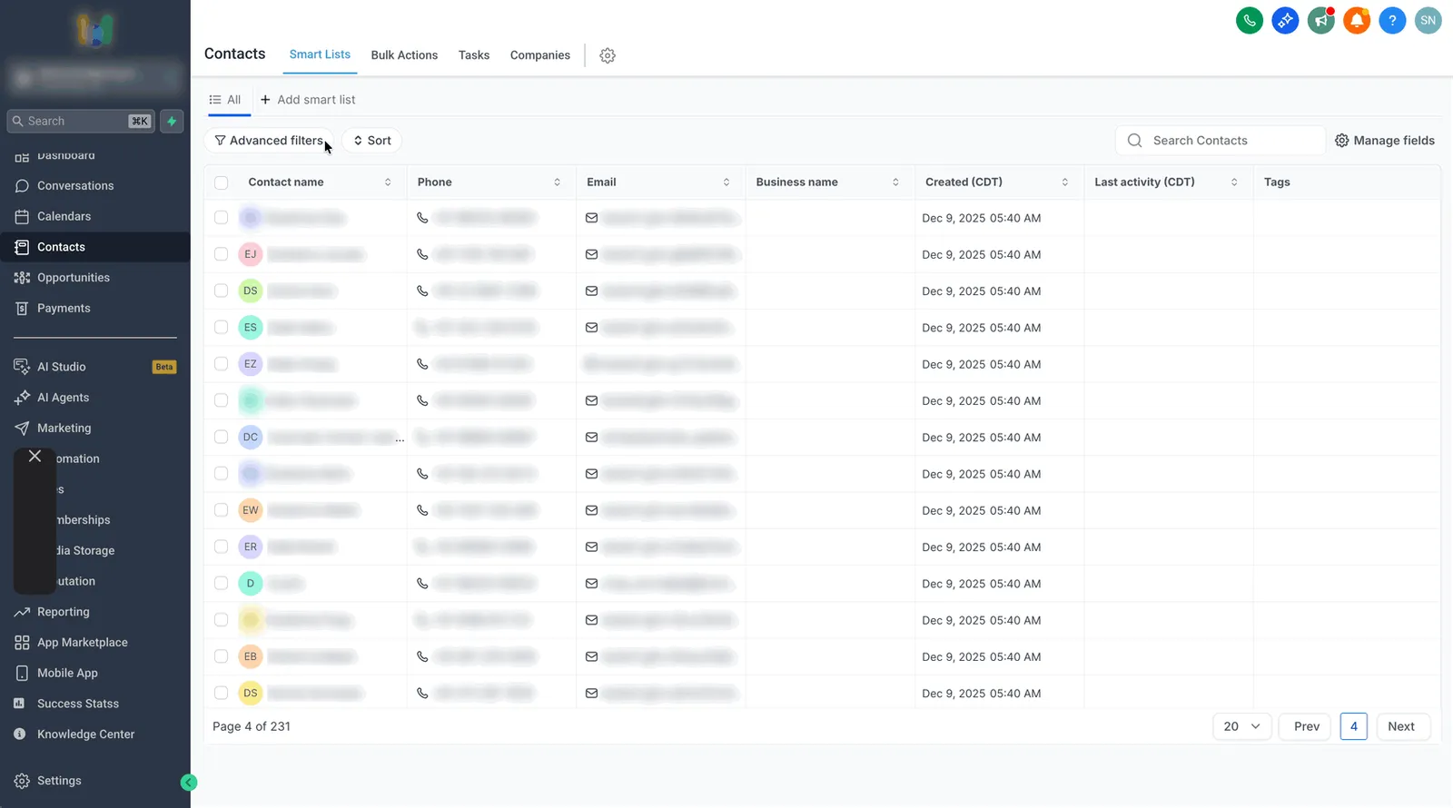Collapse sidebar with green arrow button
Screen dimensions: 1453x808
click(x=189, y=783)
